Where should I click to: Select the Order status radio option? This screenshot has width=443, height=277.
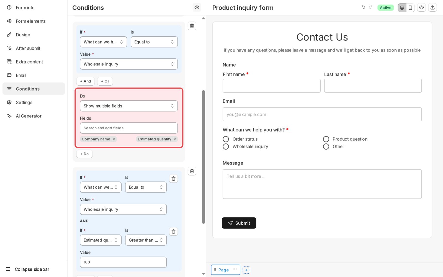pyautogui.click(x=226, y=139)
